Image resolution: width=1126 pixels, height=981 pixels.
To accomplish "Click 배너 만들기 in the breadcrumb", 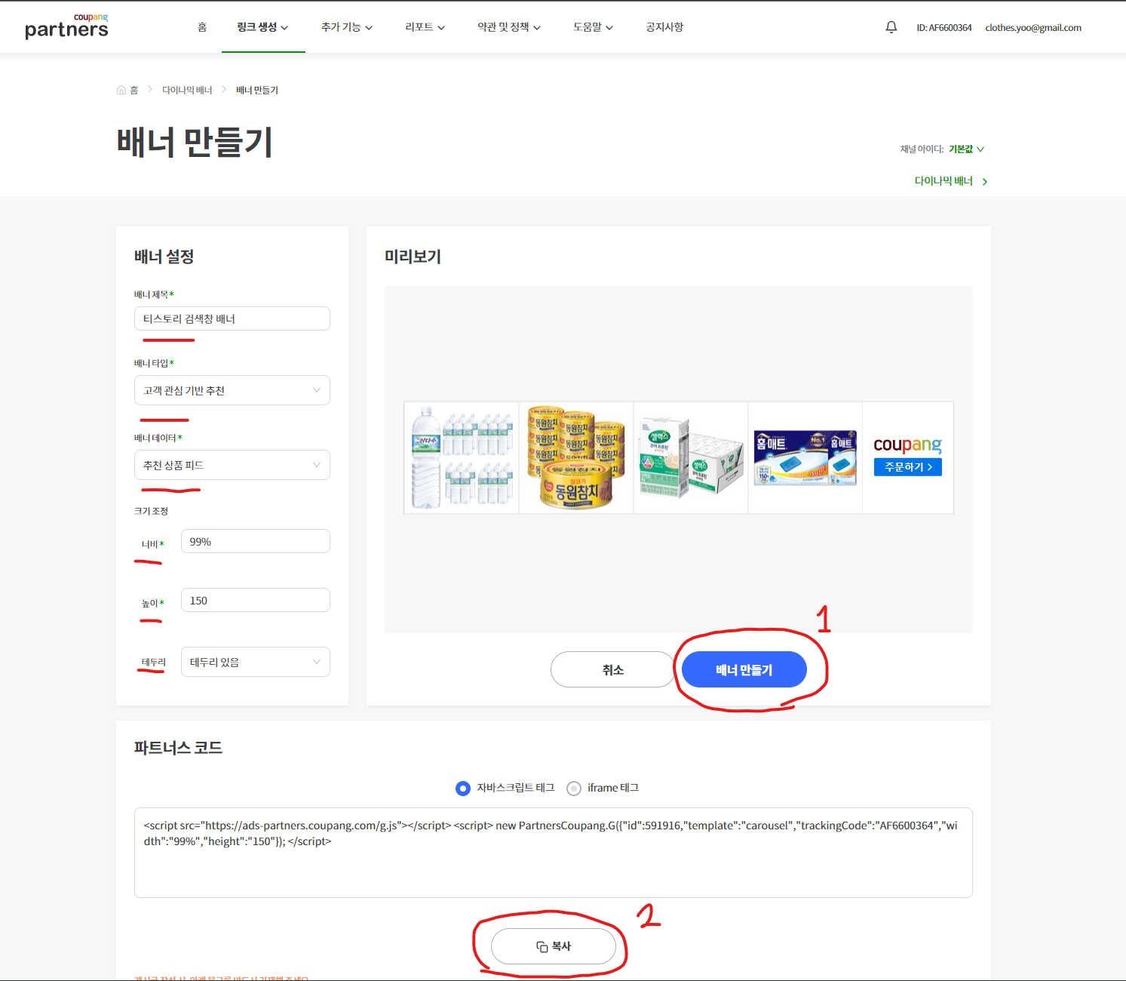I will (257, 90).
